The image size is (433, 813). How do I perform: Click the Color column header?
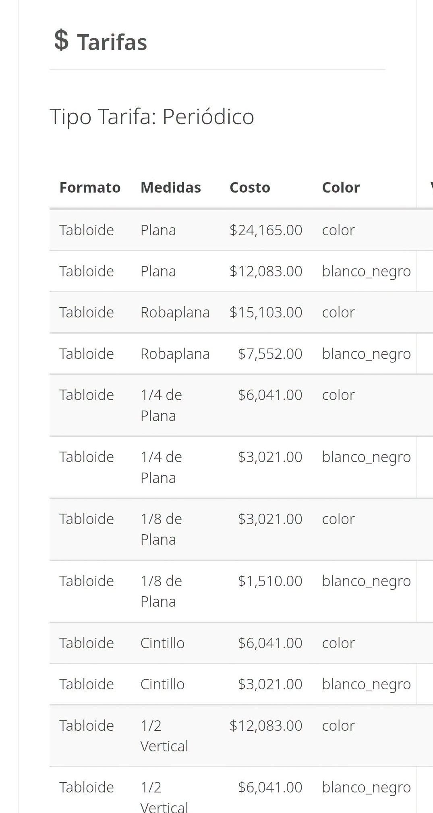pos(341,187)
